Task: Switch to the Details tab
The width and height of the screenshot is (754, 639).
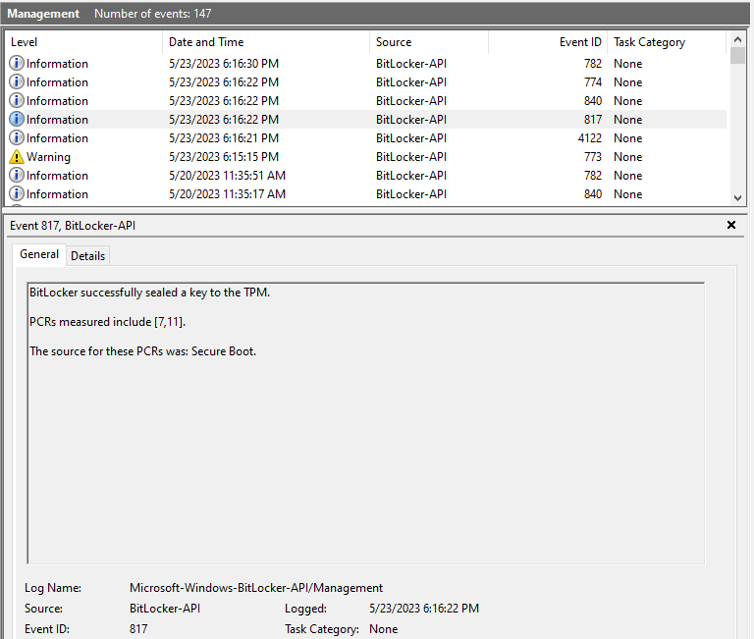Action: click(87, 256)
